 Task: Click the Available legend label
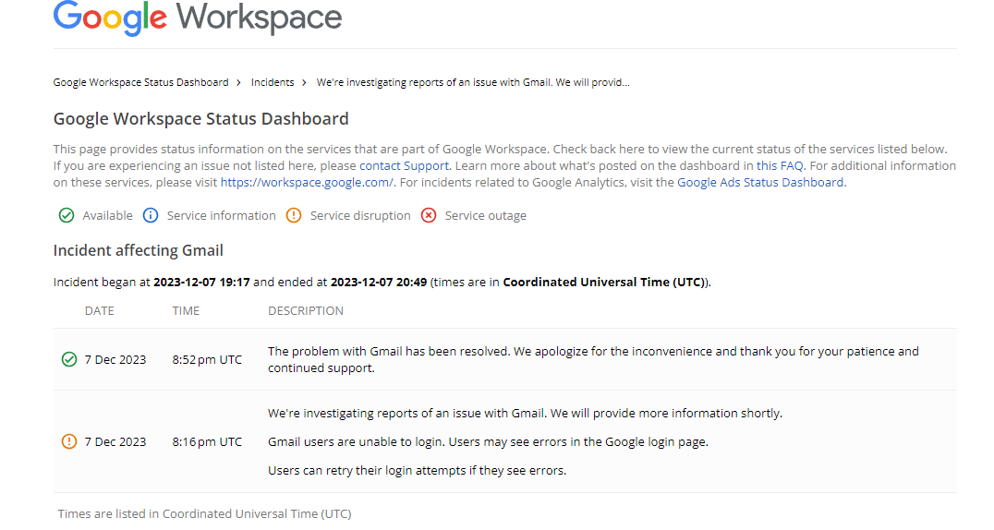pyautogui.click(x=108, y=215)
